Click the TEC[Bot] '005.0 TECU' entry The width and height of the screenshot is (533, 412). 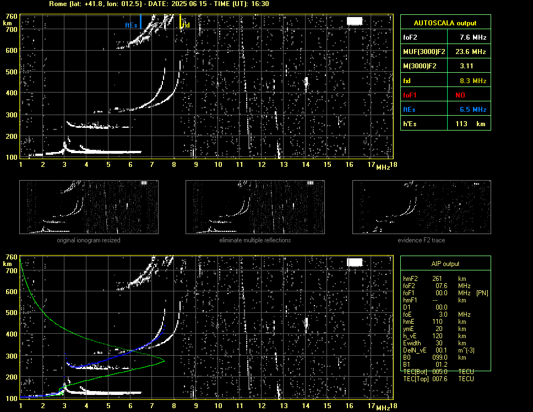tap(438, 372)
